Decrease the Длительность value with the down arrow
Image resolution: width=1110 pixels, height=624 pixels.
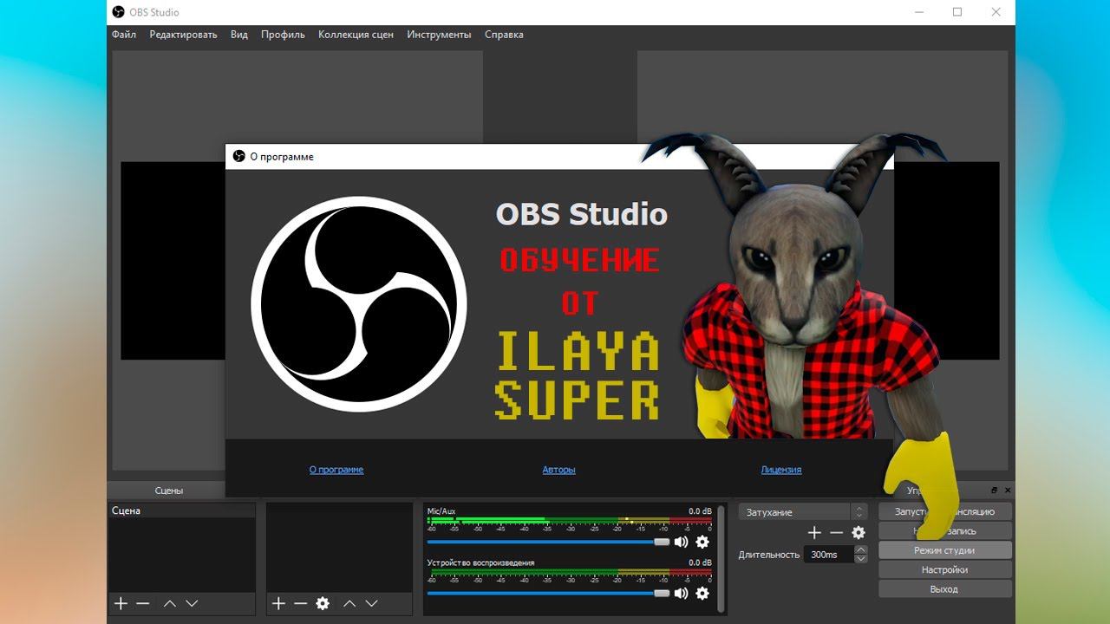(860, 559)
